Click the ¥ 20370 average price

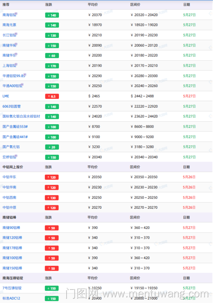(95, 15)
